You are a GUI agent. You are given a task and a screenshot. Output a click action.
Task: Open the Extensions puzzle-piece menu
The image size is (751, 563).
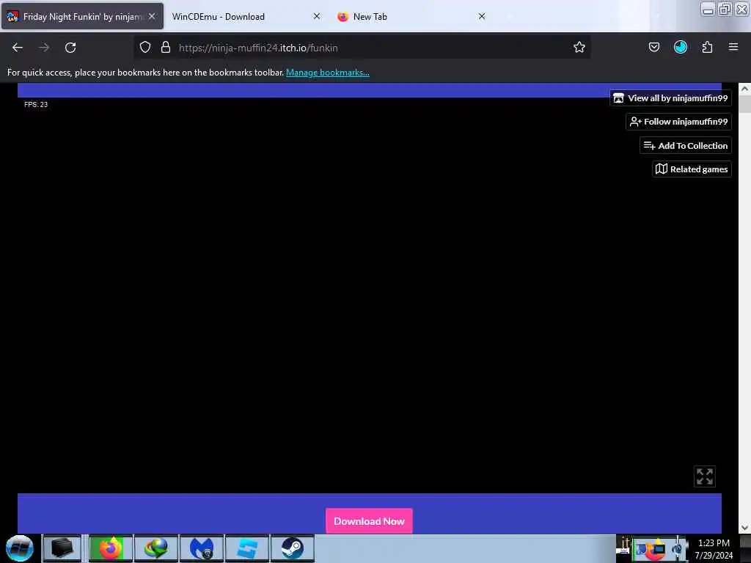(707, 47)
